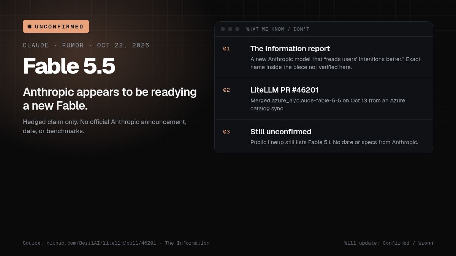Open 'The Information report' row heading
The height and width of the screenshot is (256, 456).
tap(290, 49)
